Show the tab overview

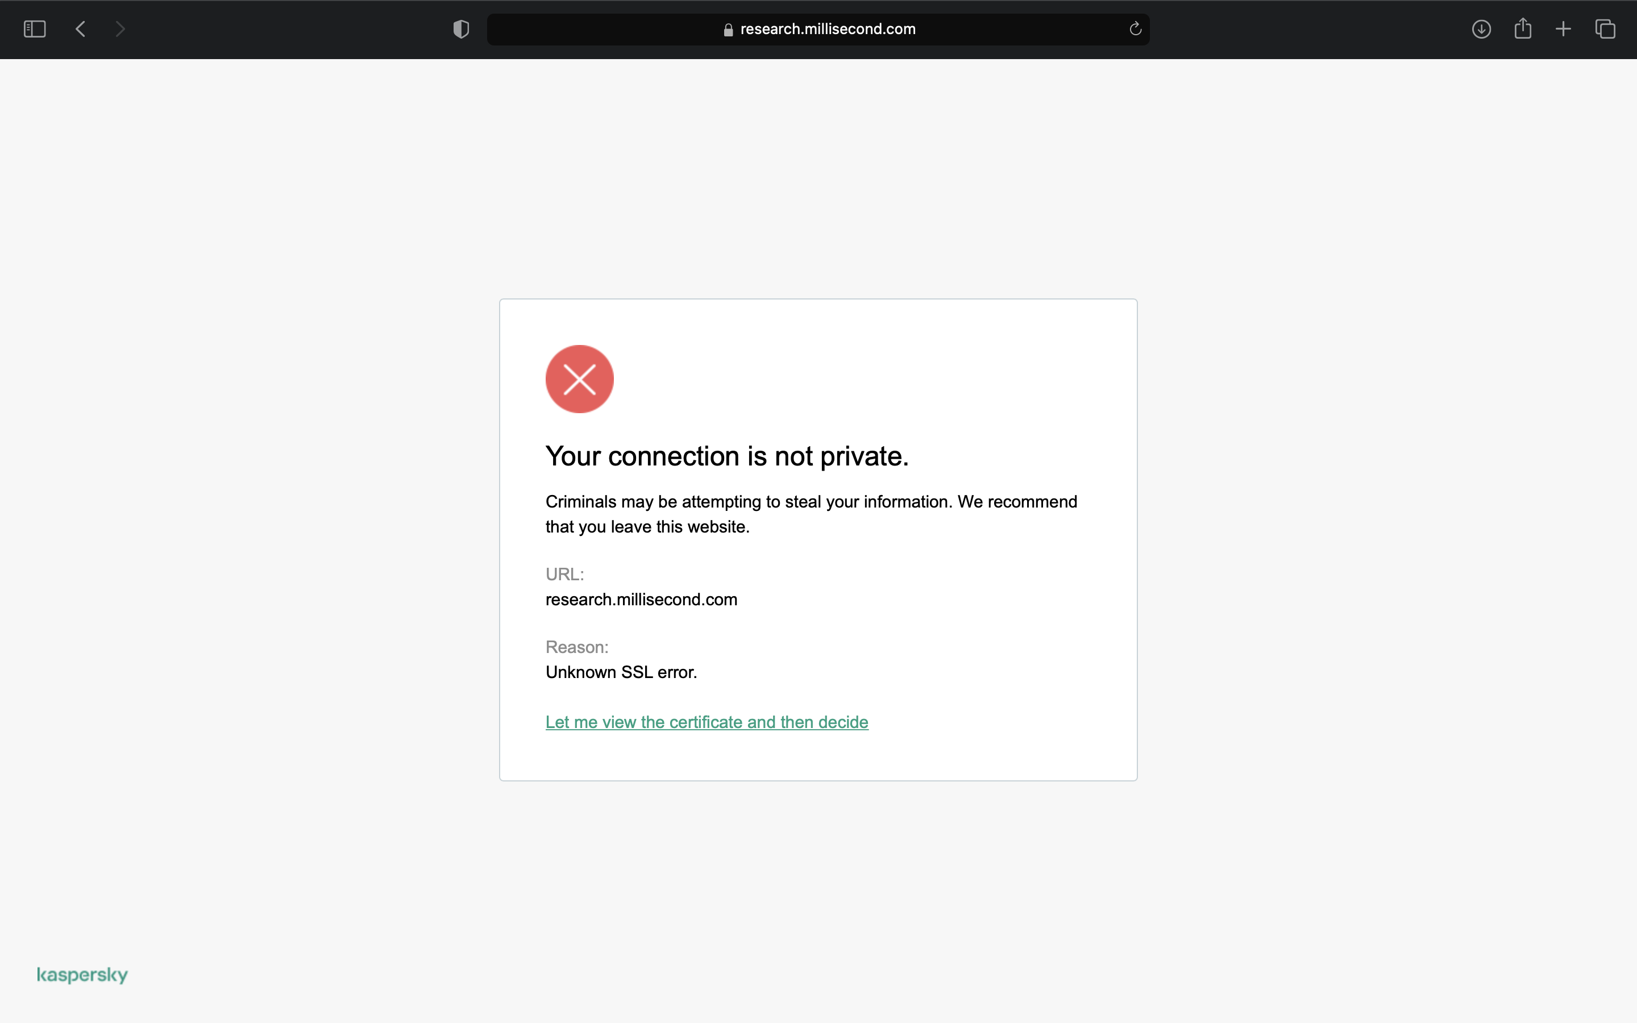[x=1605, y=29]
